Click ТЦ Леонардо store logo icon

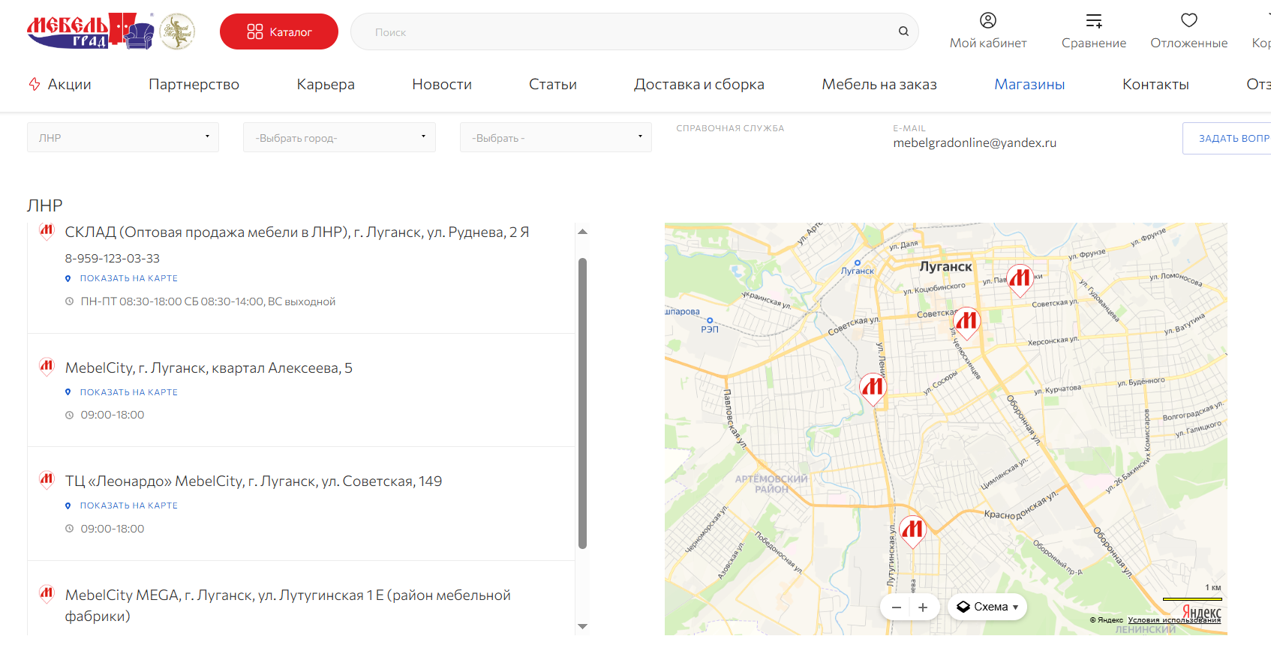pyautogui.click(x=47, y=480)
